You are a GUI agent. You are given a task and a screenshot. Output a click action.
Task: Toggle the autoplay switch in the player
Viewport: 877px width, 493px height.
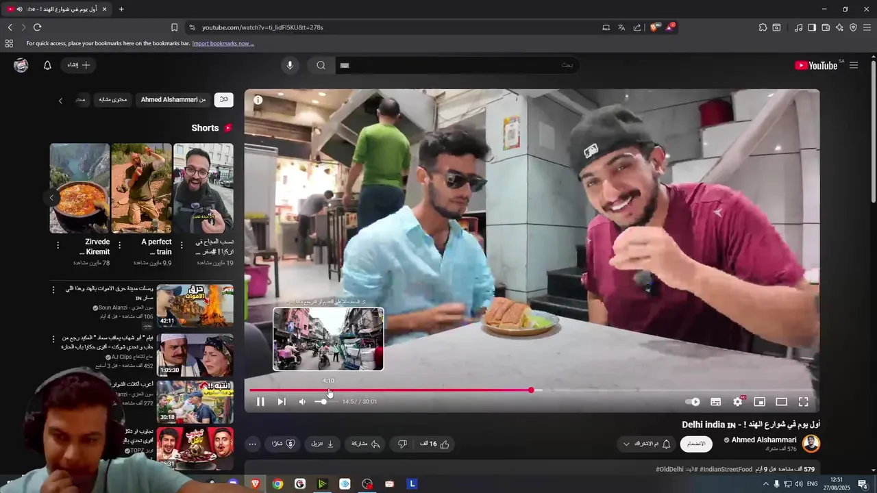pyautogui.click(x=693, y=402)
